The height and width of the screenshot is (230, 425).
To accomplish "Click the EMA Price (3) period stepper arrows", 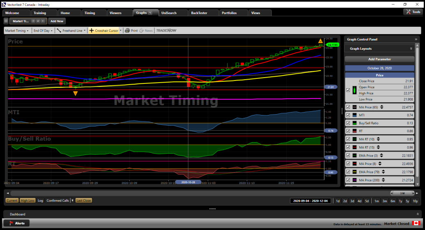I will (x=381, y=155).
